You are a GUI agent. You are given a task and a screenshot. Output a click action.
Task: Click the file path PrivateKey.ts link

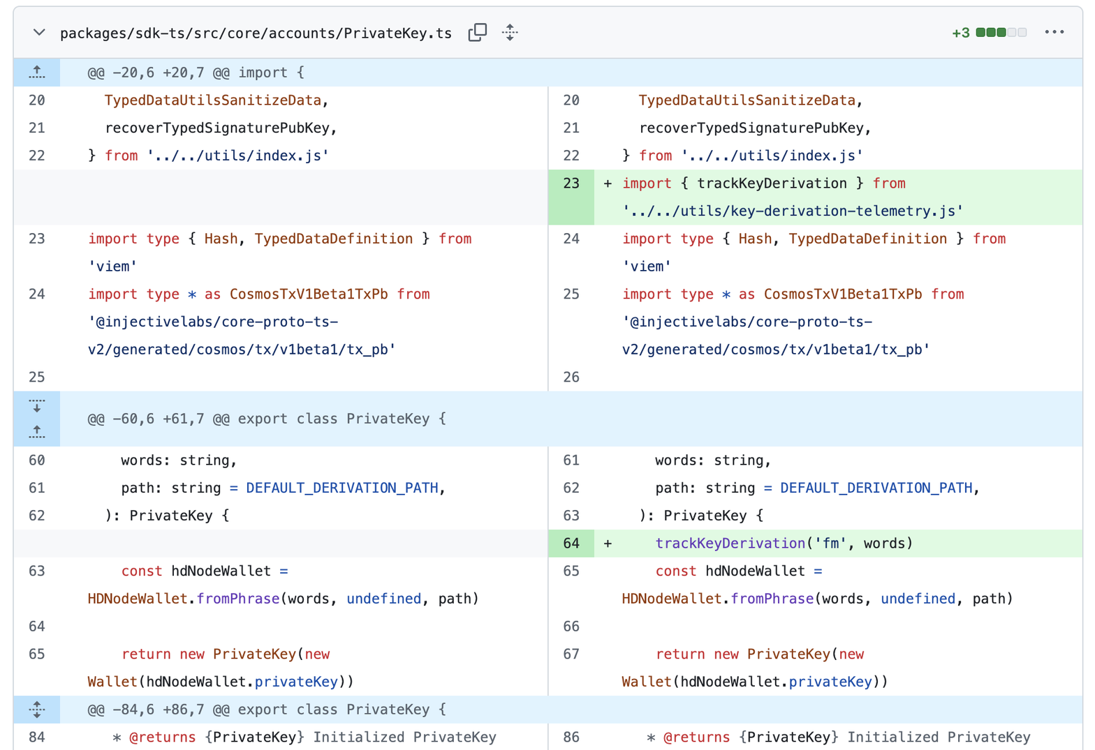256,33
